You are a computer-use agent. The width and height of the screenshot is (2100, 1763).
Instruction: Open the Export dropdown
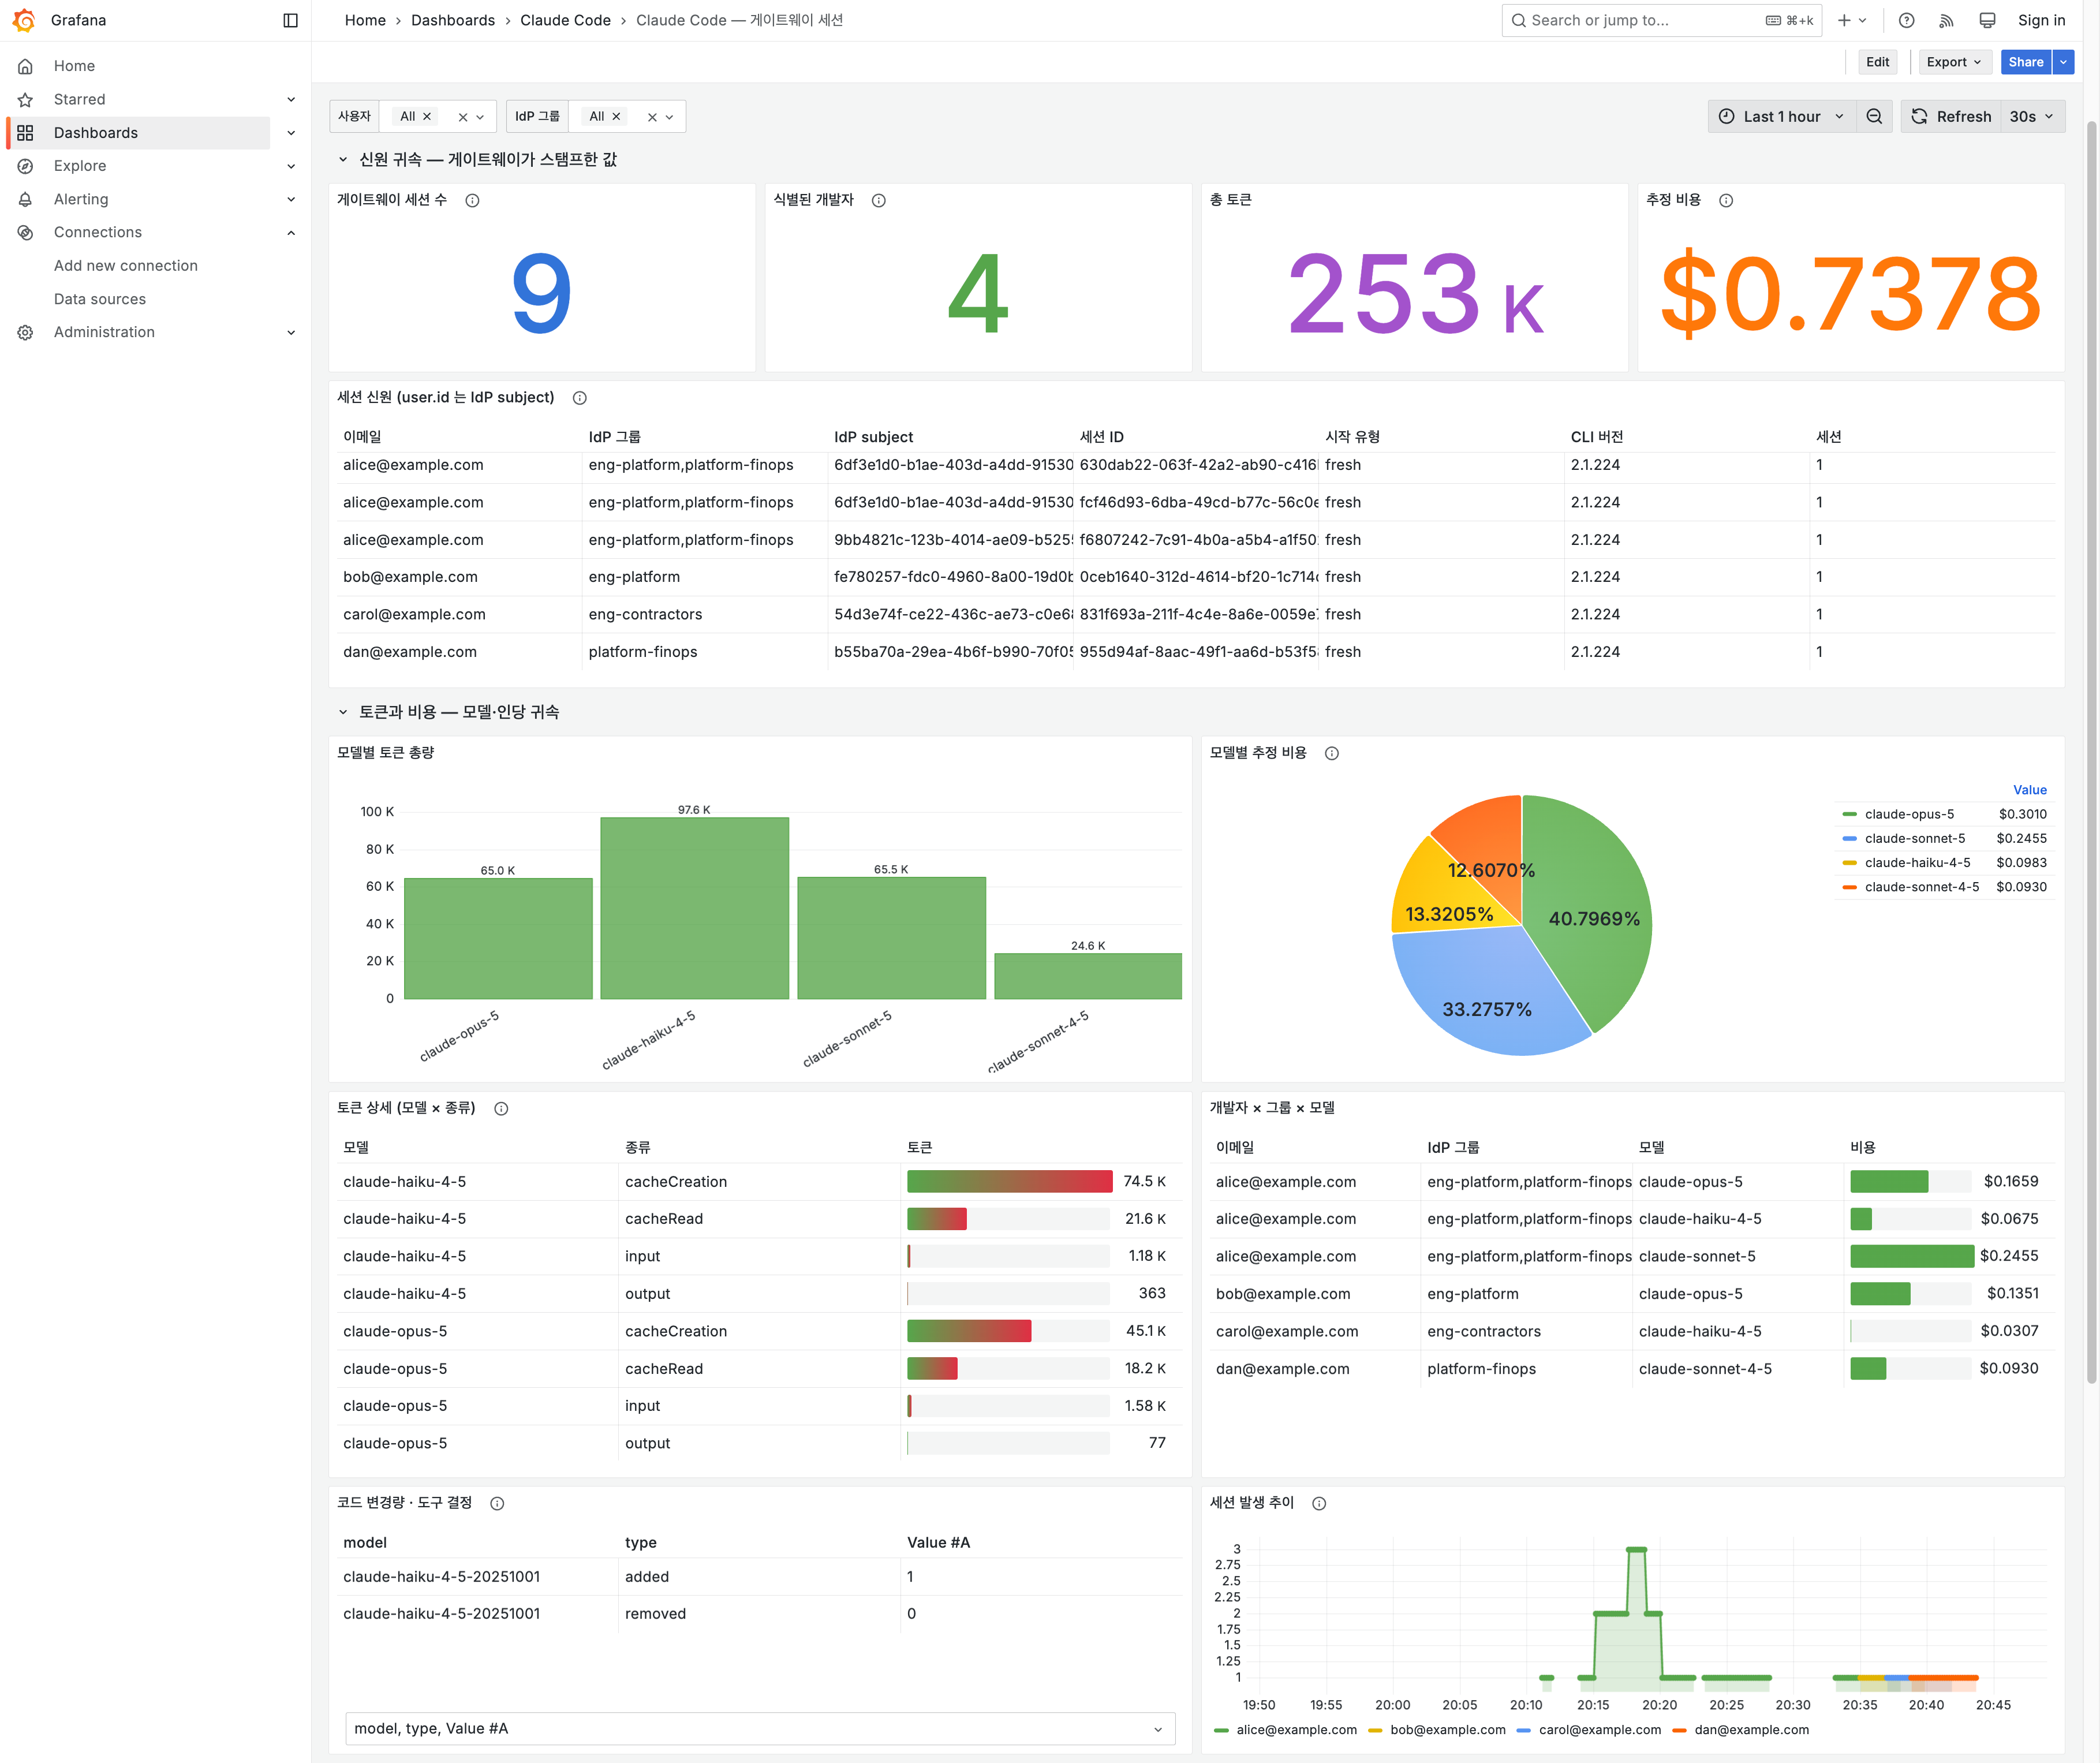point(1954,62)
